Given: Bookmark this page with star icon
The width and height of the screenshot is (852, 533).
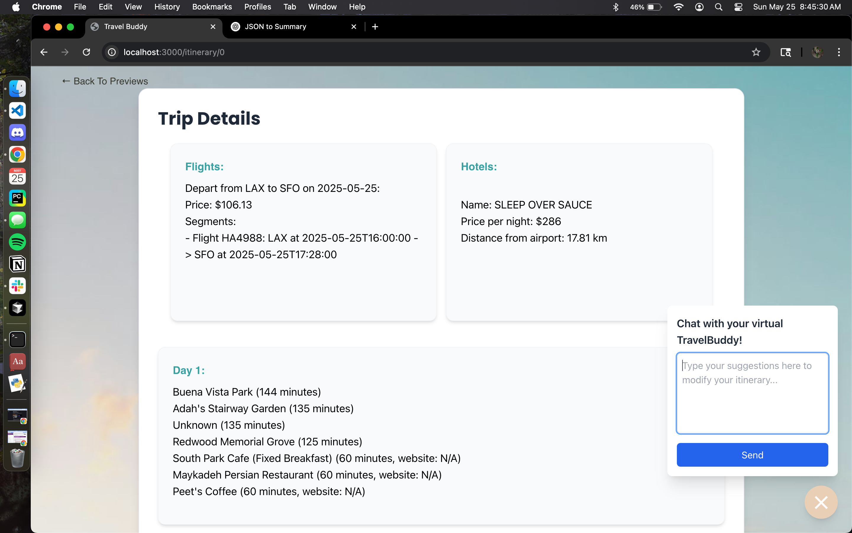Looking at the screenshot, I should tap(756, 52).
